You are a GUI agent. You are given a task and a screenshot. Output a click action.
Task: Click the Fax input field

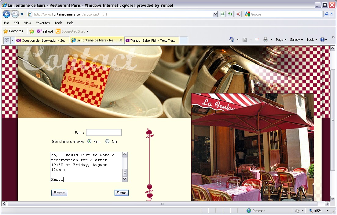(104, 132)
